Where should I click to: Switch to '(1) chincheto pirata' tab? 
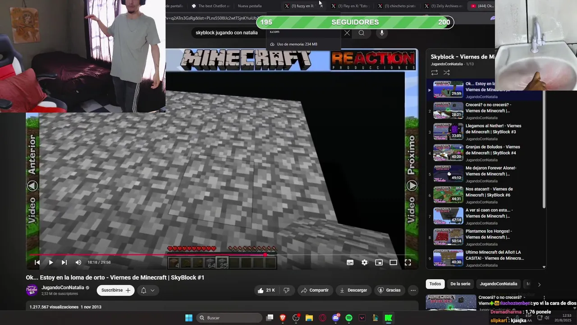coord(397,6)
